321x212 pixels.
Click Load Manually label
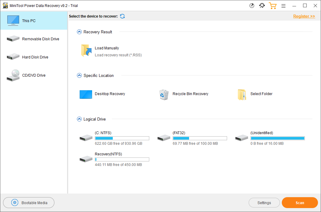pyautogui.click(x=107, y=48)
